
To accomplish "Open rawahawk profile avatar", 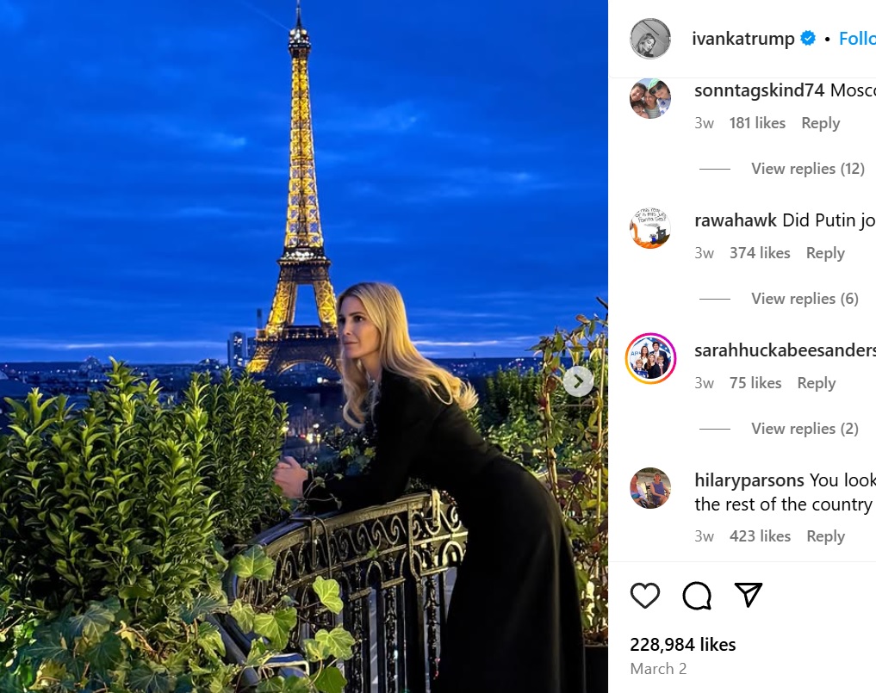I will tap(650, 228).
